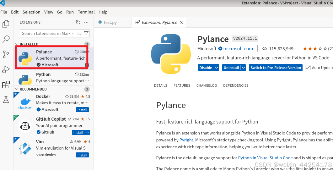The height and width of the screenshot is (170, 333).
Task: Open the File menu
Action: (x=4, y=12)
